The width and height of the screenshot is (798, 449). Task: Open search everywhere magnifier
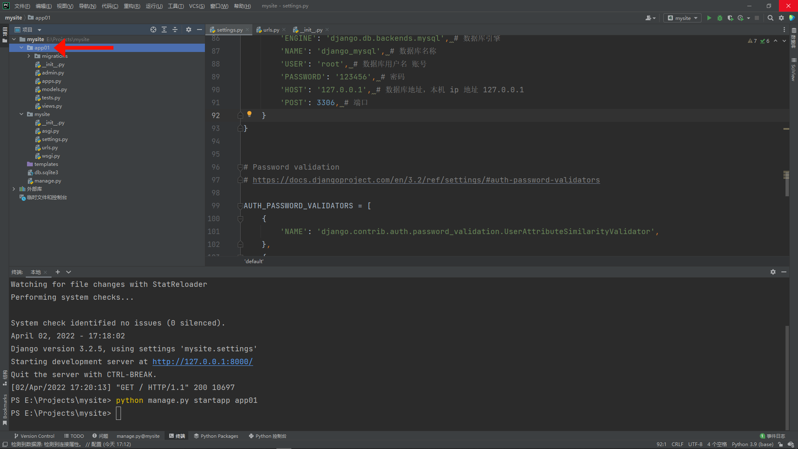coord(770,18)
